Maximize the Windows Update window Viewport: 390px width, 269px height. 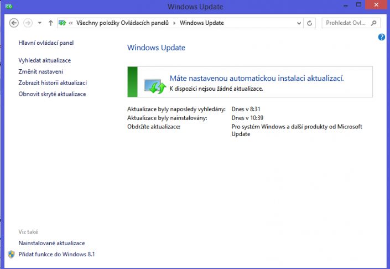[x=358, y=5]
